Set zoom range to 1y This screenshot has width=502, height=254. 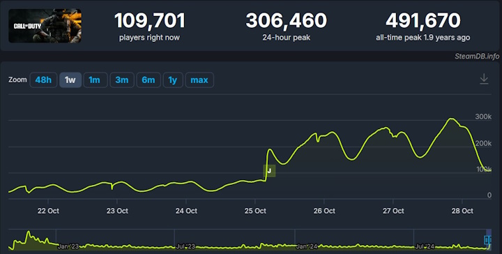coord(173,80)
